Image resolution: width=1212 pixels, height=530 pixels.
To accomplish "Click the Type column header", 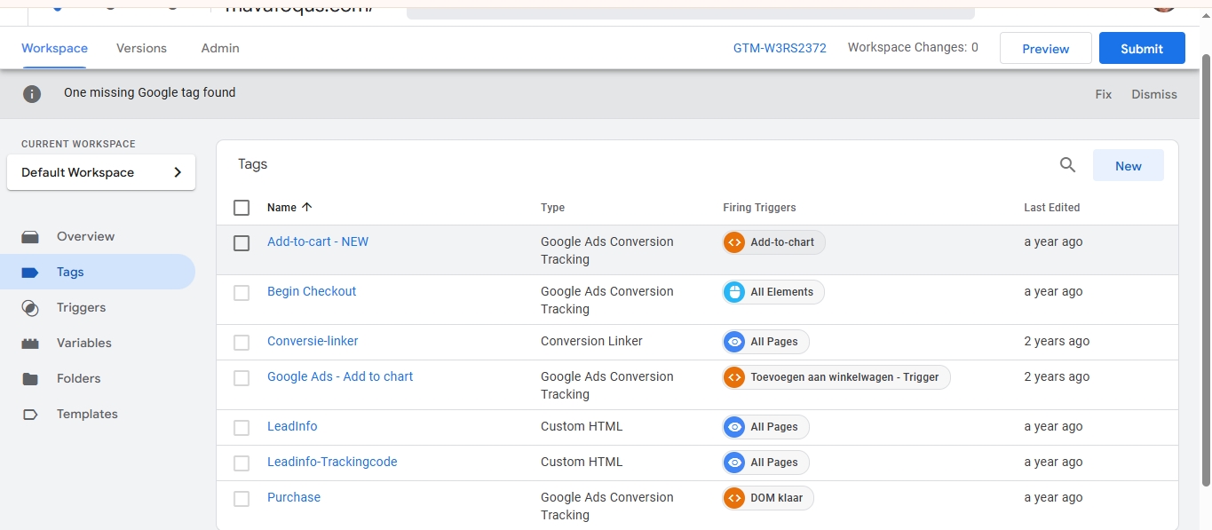I will pos(552,208).
